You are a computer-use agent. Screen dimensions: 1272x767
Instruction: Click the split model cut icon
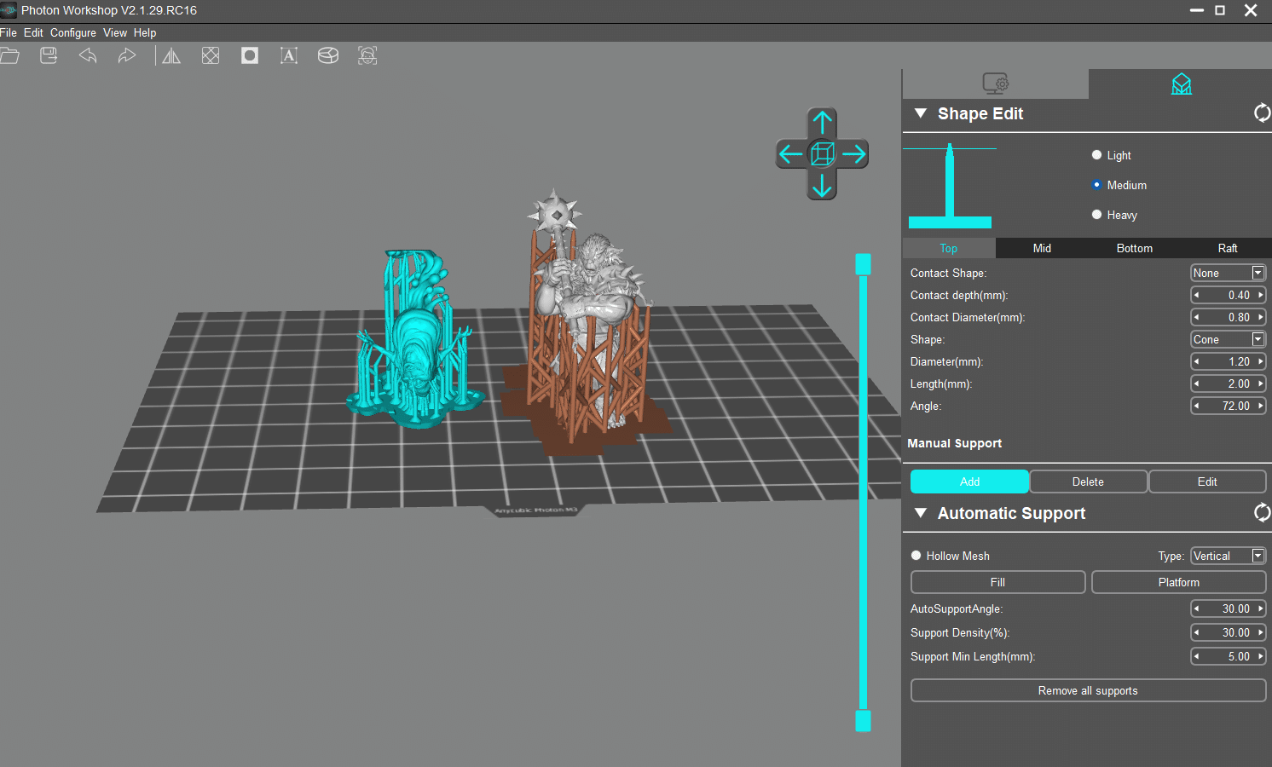(x=328, y=56)
